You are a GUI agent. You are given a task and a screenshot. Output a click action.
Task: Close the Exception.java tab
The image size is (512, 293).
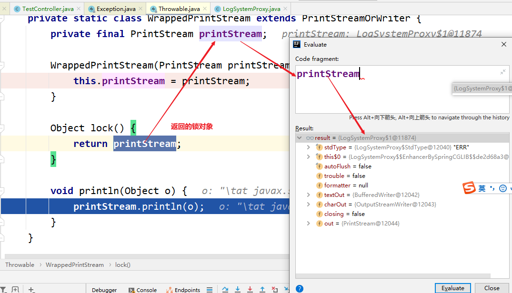pos(141,9)
